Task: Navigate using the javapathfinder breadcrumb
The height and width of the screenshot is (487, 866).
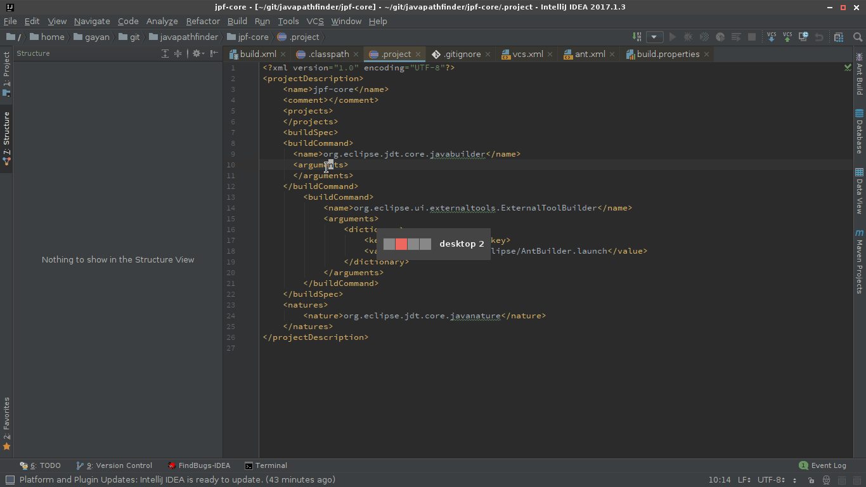Action: [184, 37]
